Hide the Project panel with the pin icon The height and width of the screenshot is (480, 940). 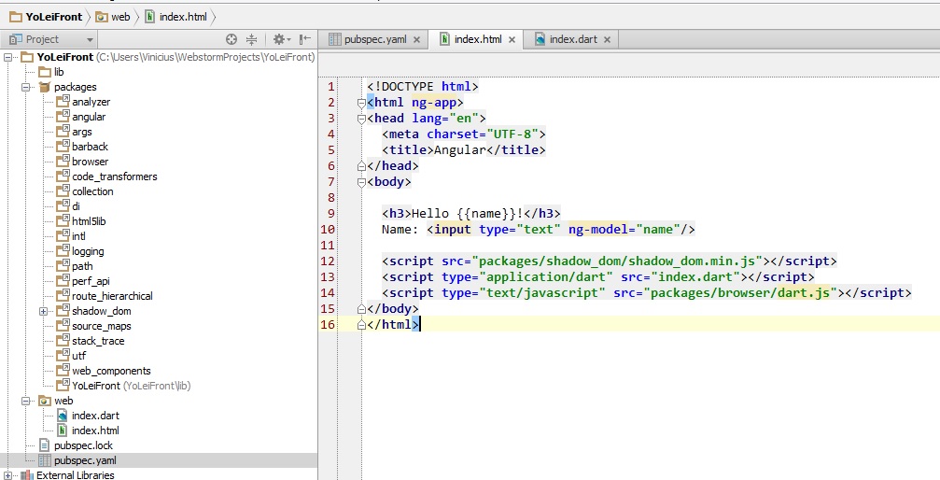point(305,39)
